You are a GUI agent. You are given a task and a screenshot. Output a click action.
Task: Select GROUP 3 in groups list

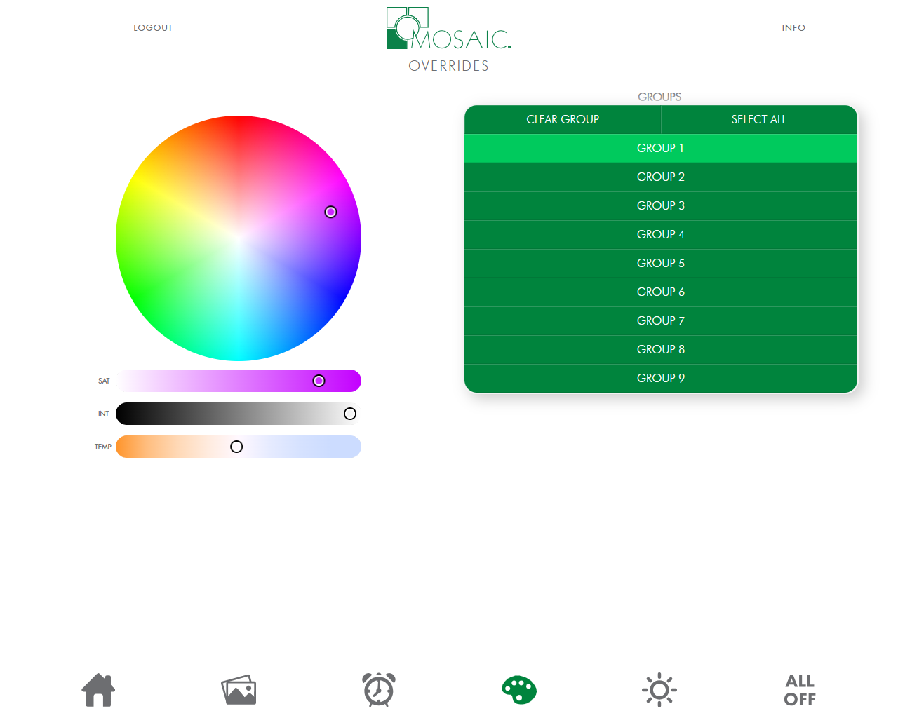click(x=661, y=205)
